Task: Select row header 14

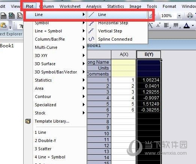Action: 99,158
